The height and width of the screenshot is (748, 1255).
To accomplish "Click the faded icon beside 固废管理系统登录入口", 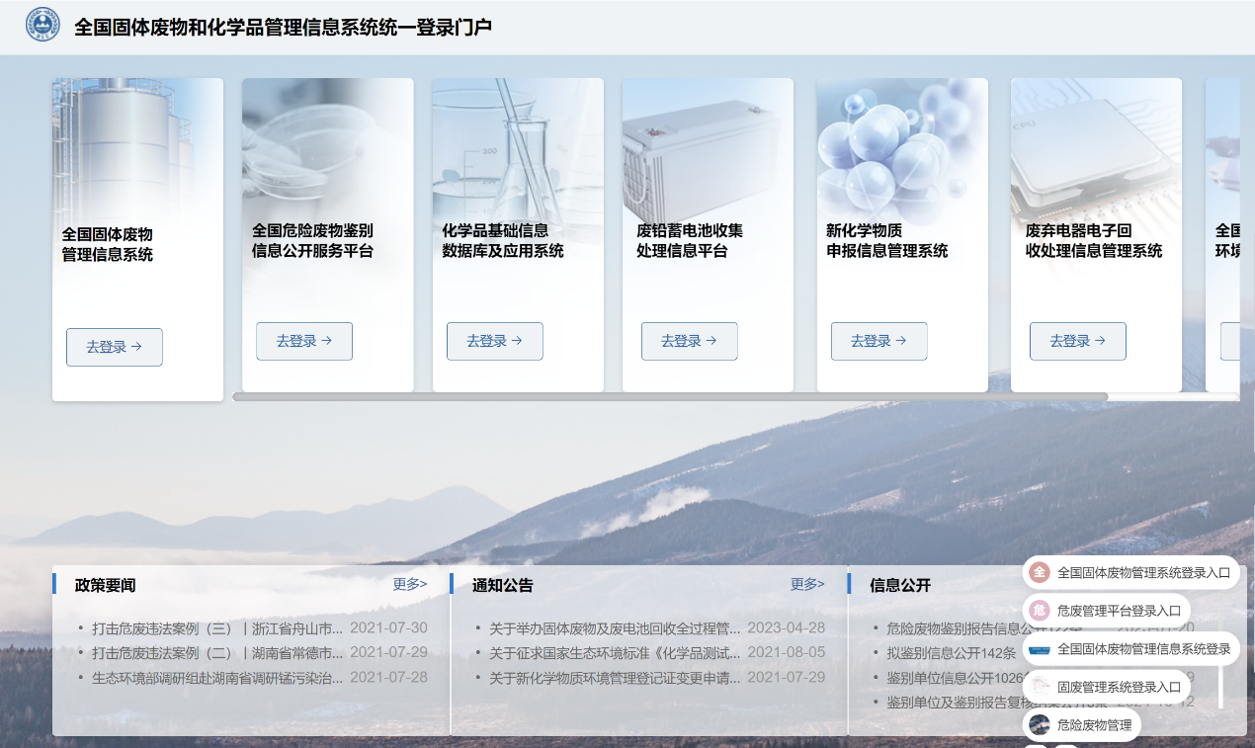I will pos(1039,687).
